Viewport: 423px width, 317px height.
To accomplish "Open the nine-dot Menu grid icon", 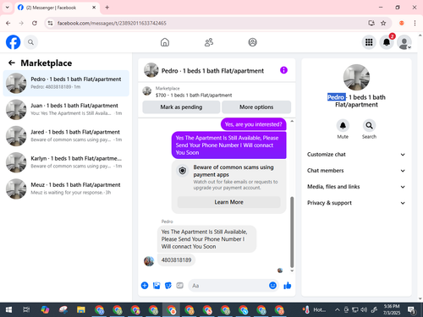I will 369,42.
